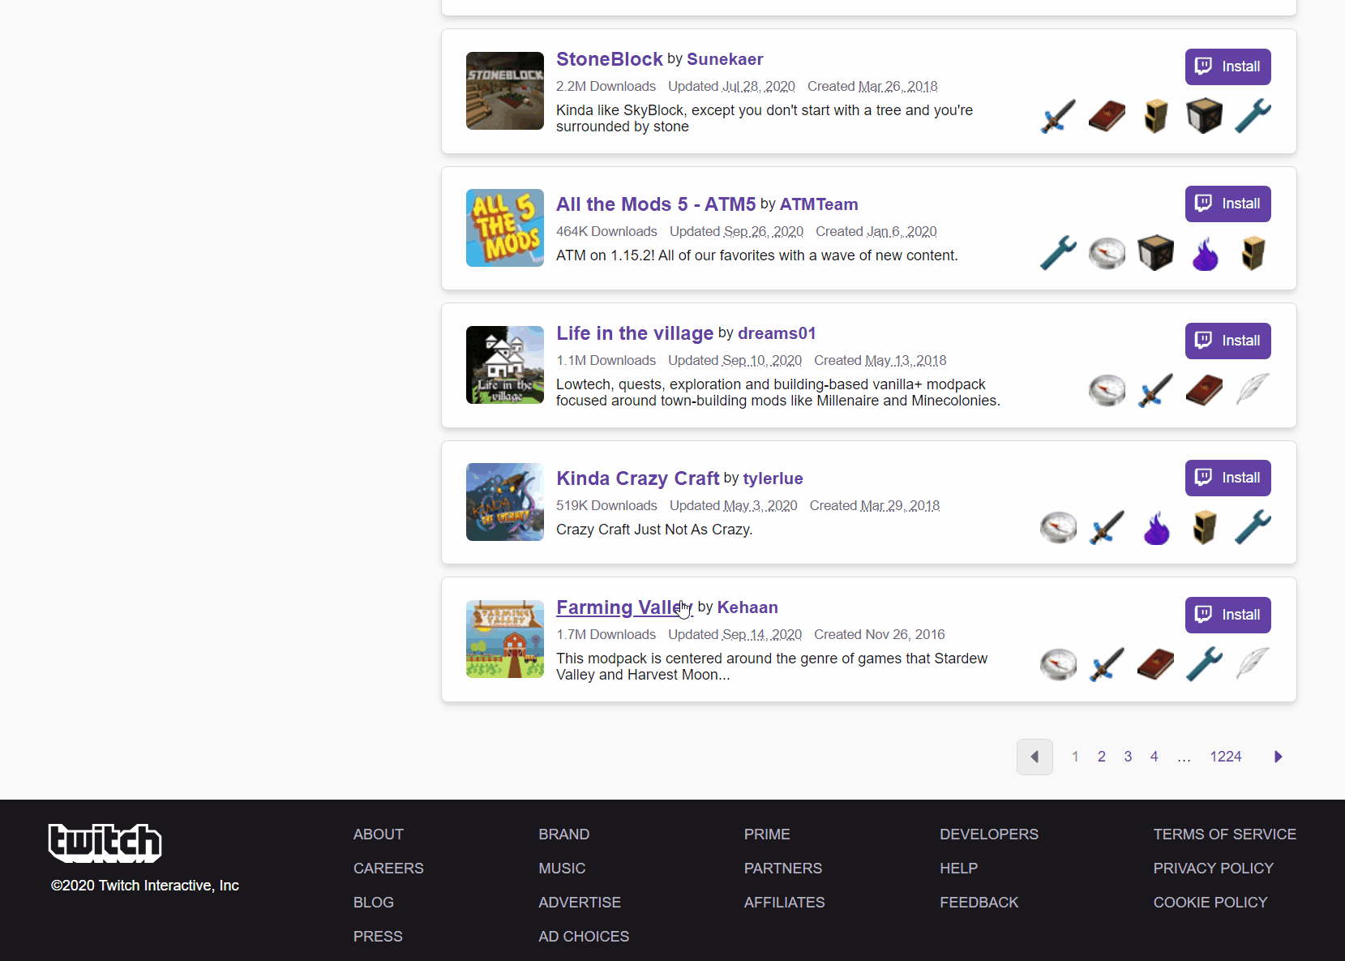This screenshot has height=961, width=1345.
Task: Click feather icon in Farming Valley row
Action: 1253,664
